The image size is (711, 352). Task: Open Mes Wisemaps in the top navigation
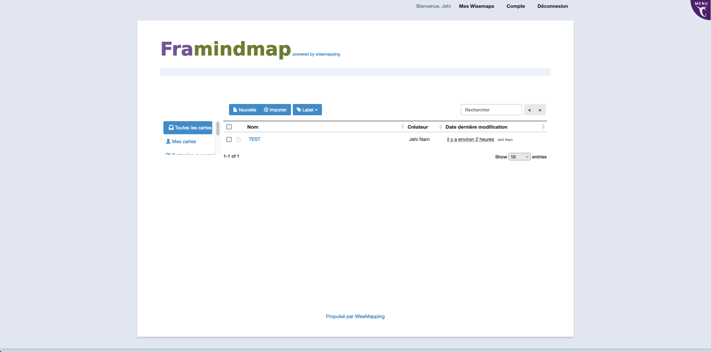click(476, 6)
